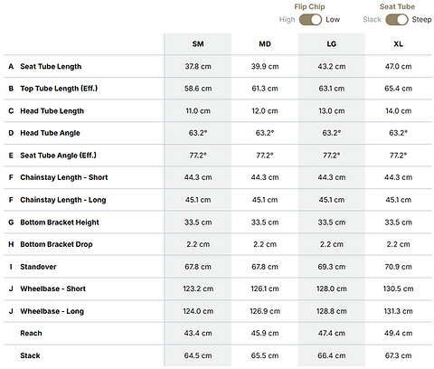Select the Top Tube Length (Eff.) row
This screenshot has height=369, width=434.
[218, 89]
